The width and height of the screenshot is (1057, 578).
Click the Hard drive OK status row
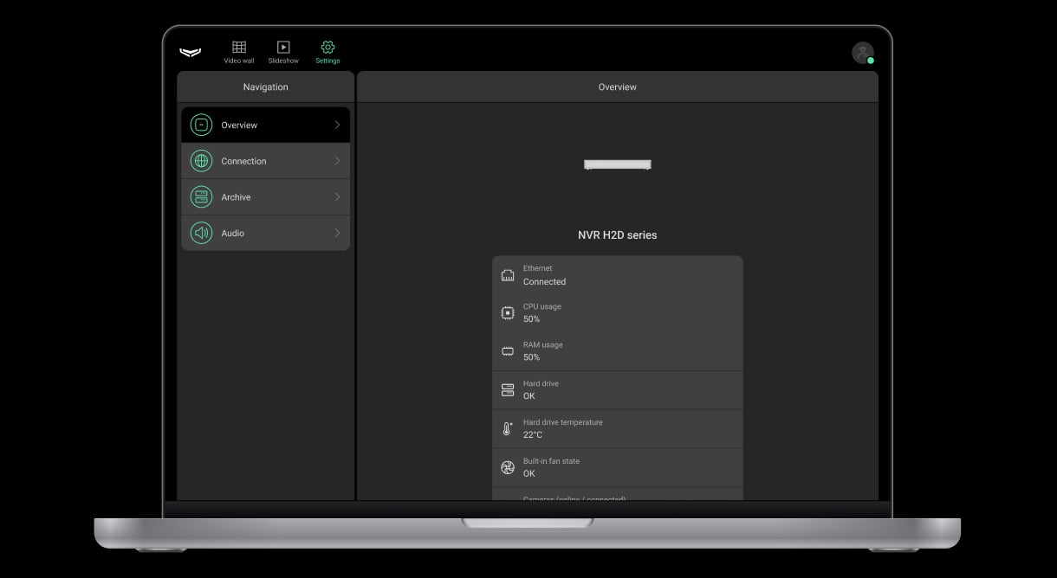(617, 390)
